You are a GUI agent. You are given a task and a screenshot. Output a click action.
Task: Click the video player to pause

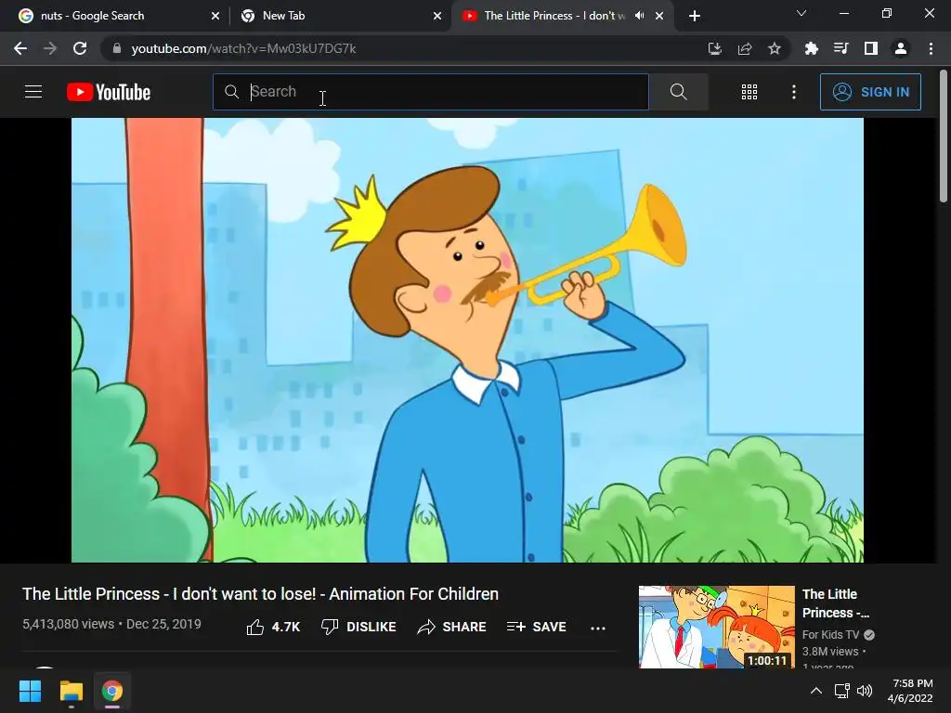coord(467,340)
